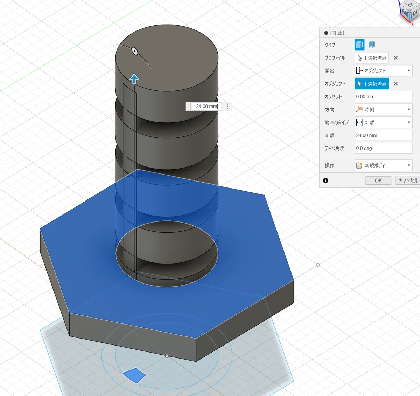The width and height of the screenshot is (420, 396).
Task: Click the profile selection button
Action: [x=372, y=58]
